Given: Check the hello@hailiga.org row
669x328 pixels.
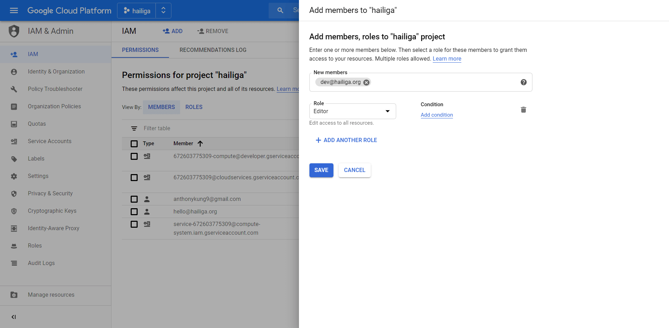Looking at the screenshot, I should [x=134, y=212].
